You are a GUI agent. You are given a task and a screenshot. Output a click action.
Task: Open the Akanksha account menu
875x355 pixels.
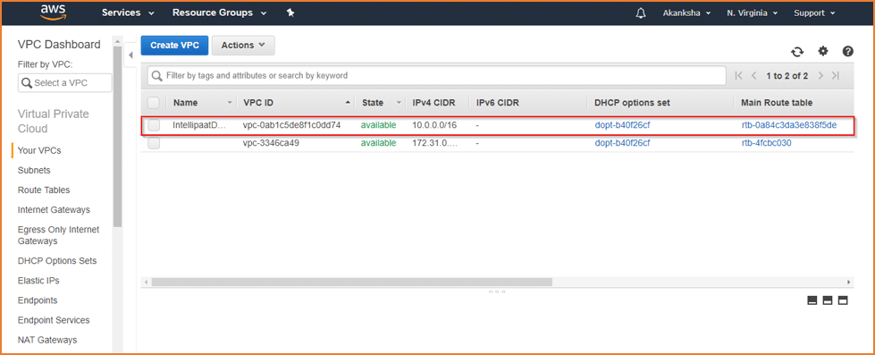coord(686,13)
